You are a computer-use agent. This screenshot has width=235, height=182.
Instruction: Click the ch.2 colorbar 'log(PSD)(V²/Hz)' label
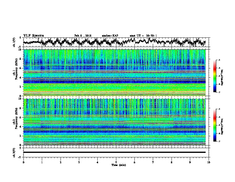click(x=222, y=126)
